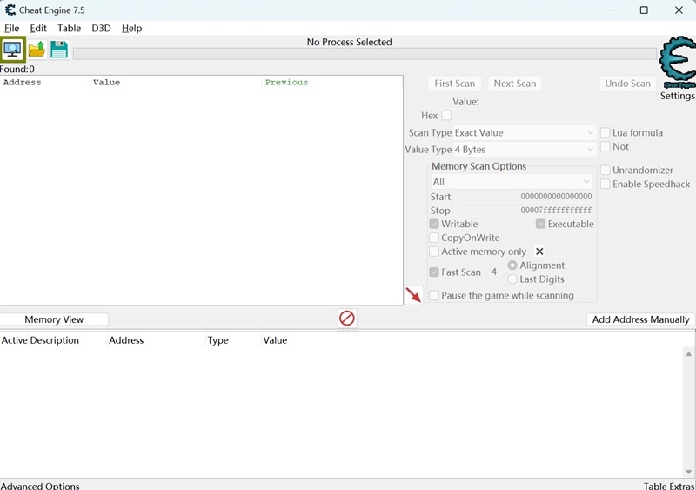Toggle the Unrandomizer checkbox
696x490 pixels.
[x=606, y=171]
